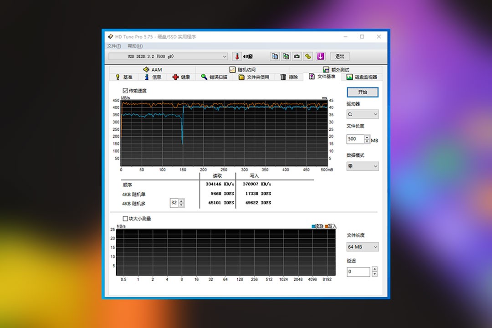Viewport: 492px width, 328px height.
Task: Expand the USB DISK 3.2 drive dropdown
Action: click(x=168, y=56)
